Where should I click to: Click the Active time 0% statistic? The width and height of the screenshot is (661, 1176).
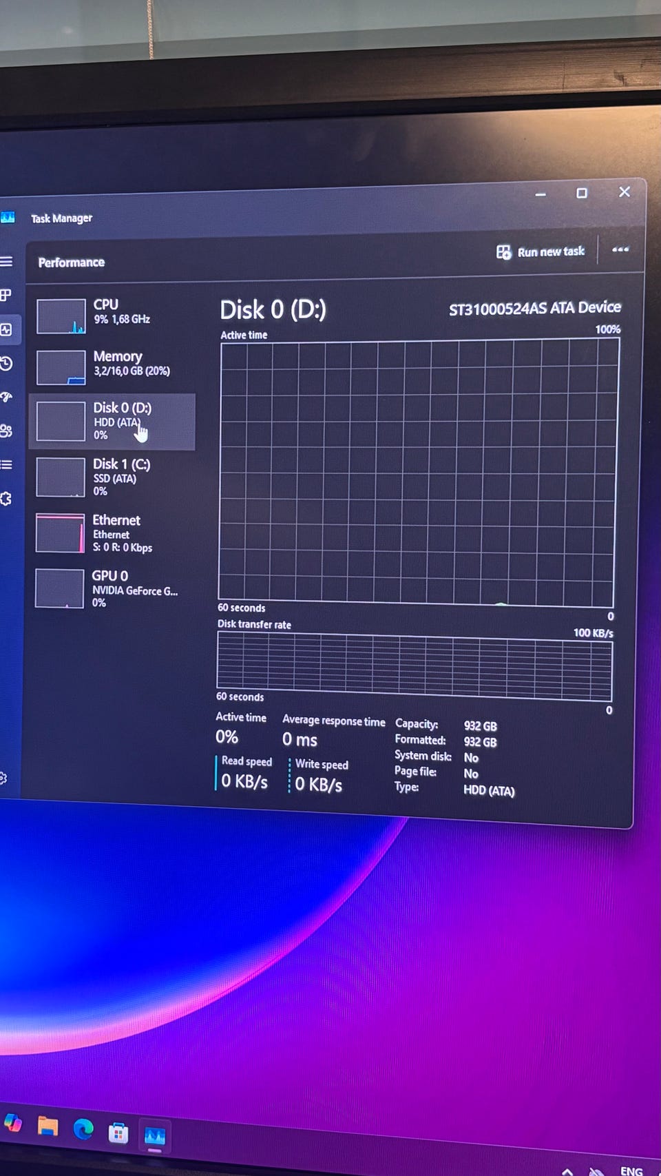(x=227, y=737)
